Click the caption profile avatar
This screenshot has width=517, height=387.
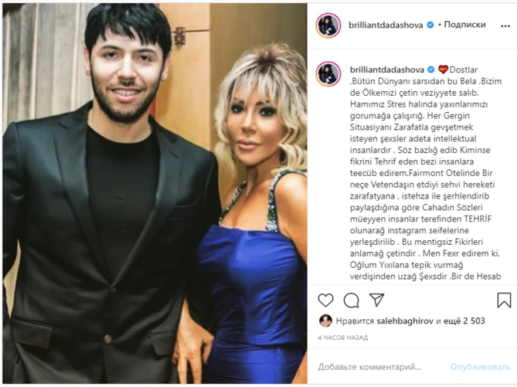coord(328,74)
